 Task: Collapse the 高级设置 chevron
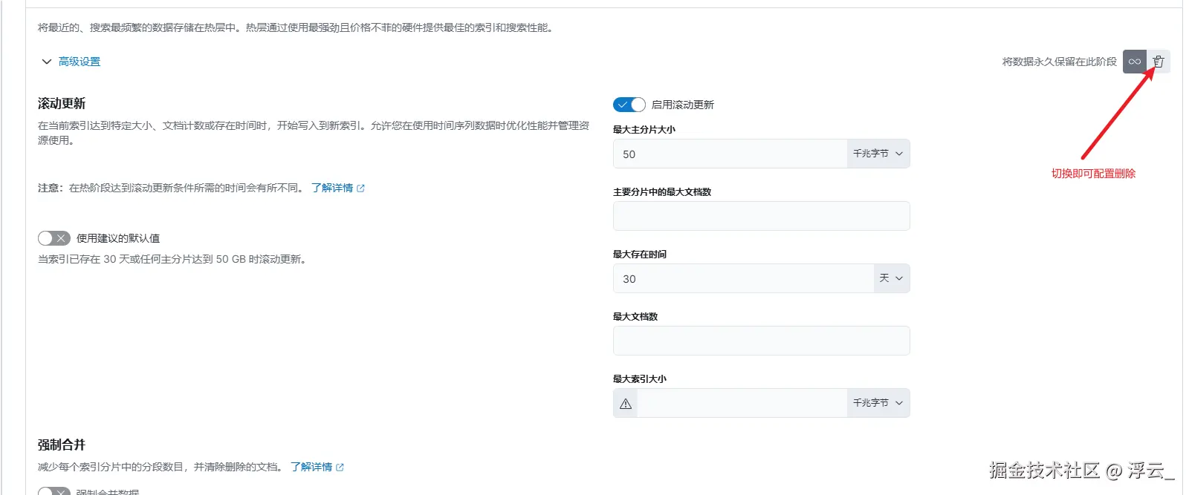(x=47, y=62)
